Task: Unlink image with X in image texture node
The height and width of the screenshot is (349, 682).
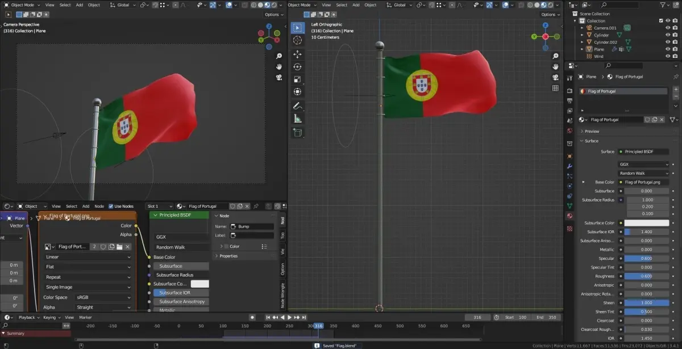Action: tap(128, 247)
